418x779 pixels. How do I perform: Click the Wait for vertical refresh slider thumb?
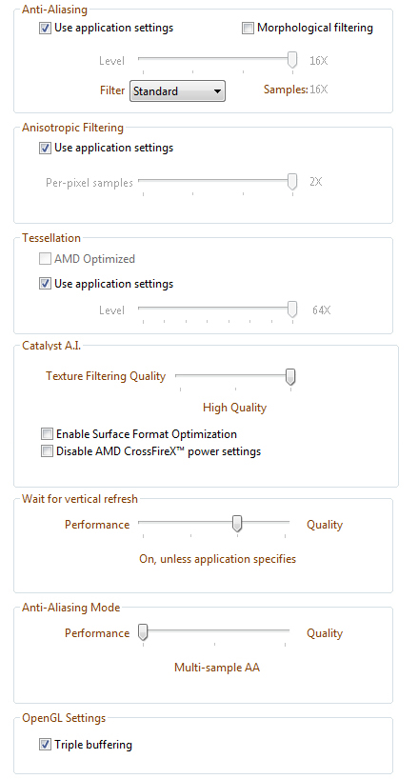pos(237,523)
